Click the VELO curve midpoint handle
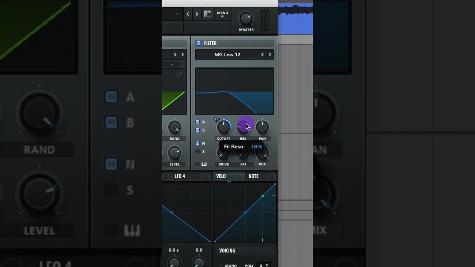 [246, 212]
